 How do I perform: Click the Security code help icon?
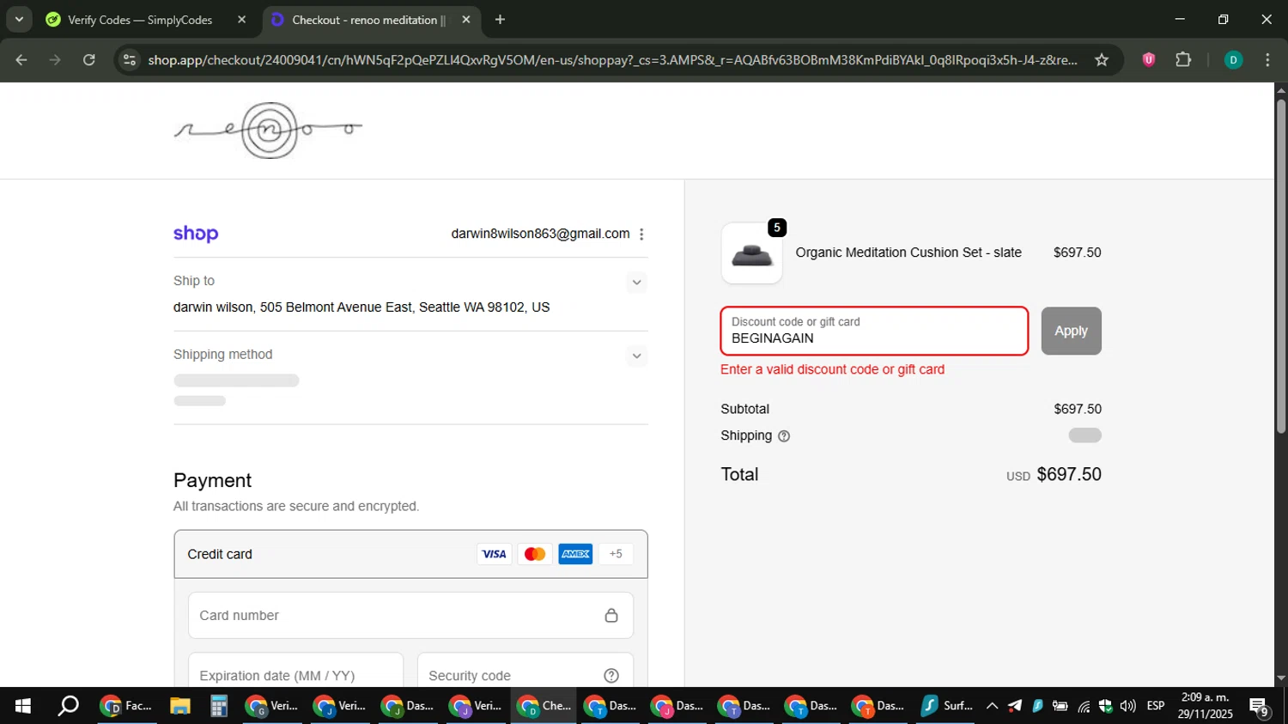611,676
